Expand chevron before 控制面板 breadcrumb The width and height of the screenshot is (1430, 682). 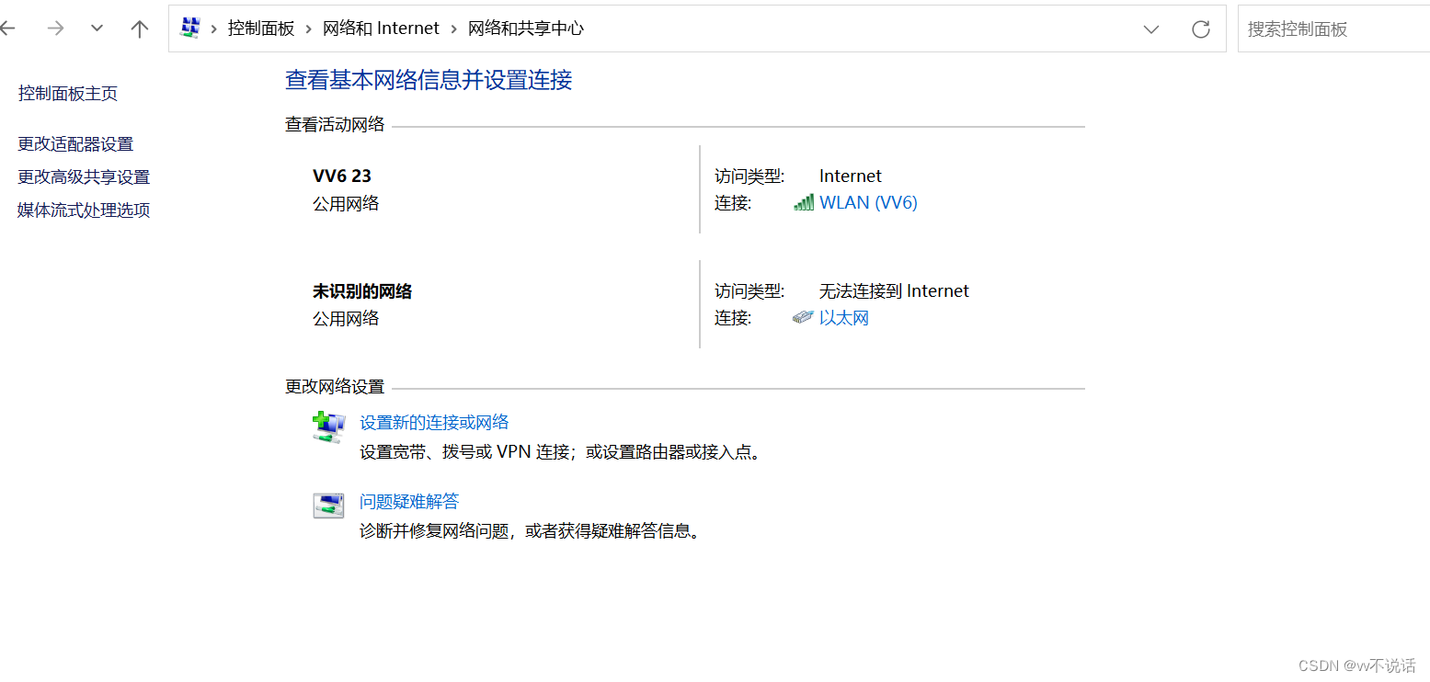pos(214,28)
